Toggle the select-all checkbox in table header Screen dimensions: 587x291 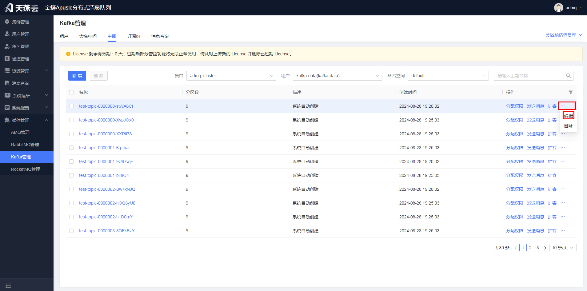click(x=71, y=92)
